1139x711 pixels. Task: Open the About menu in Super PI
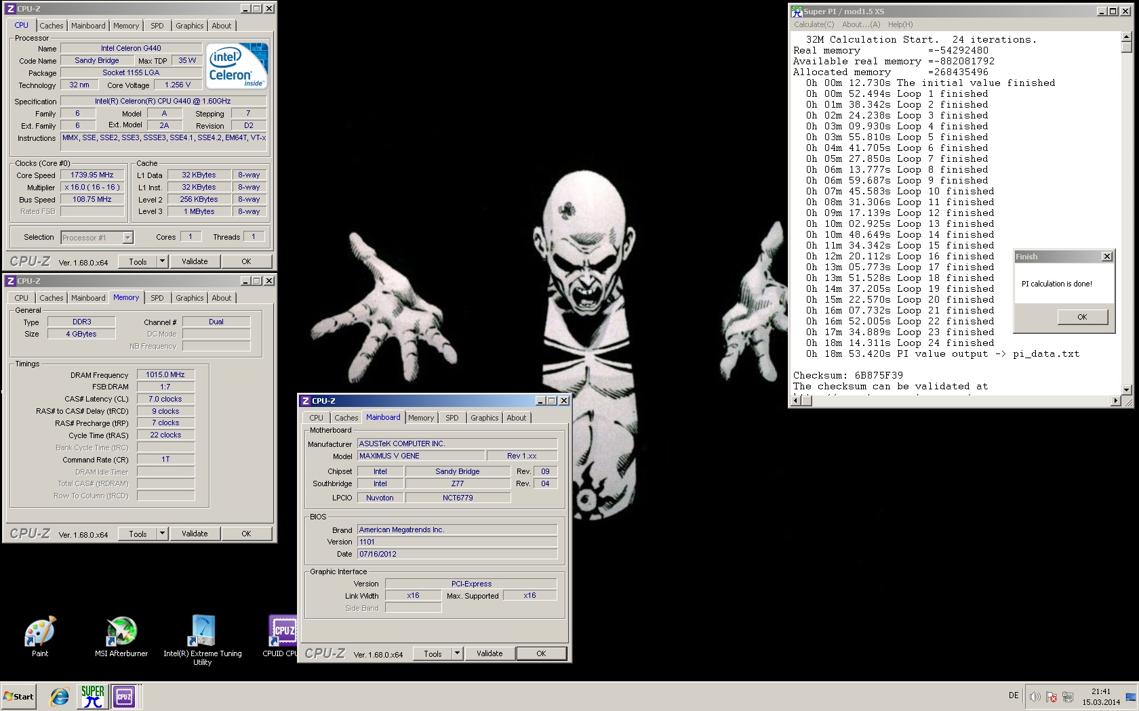[x=861, y=24]
